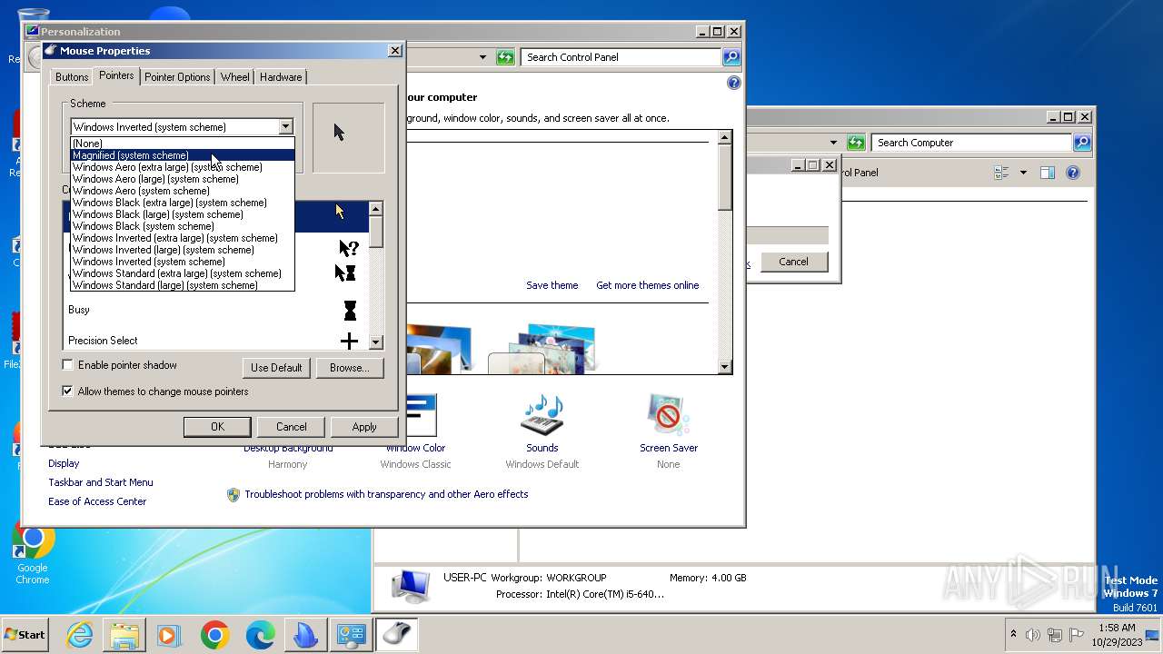This screenshot has width=1163, height=654.
Task: Select the Magnified (system scheme) option
Action: [x=183, y=155]
